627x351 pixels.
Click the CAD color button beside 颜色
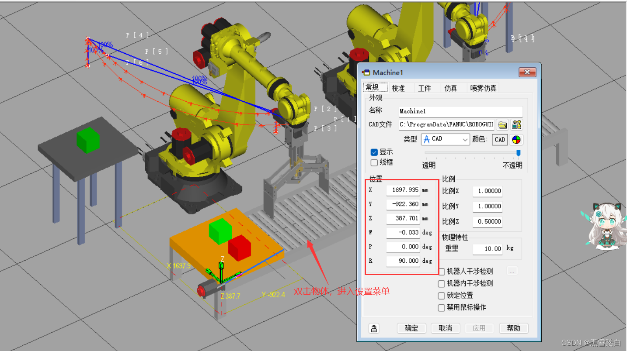(499, 140)
